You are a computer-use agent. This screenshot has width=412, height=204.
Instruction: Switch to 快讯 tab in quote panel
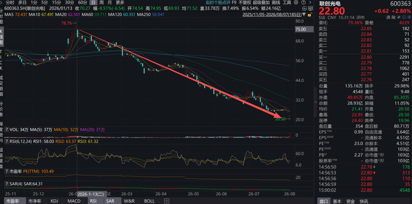click(x=364, y=201)
